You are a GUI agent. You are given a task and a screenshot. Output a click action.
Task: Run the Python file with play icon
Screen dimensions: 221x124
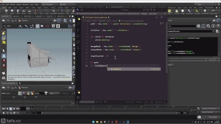click(x=156, y=18)
